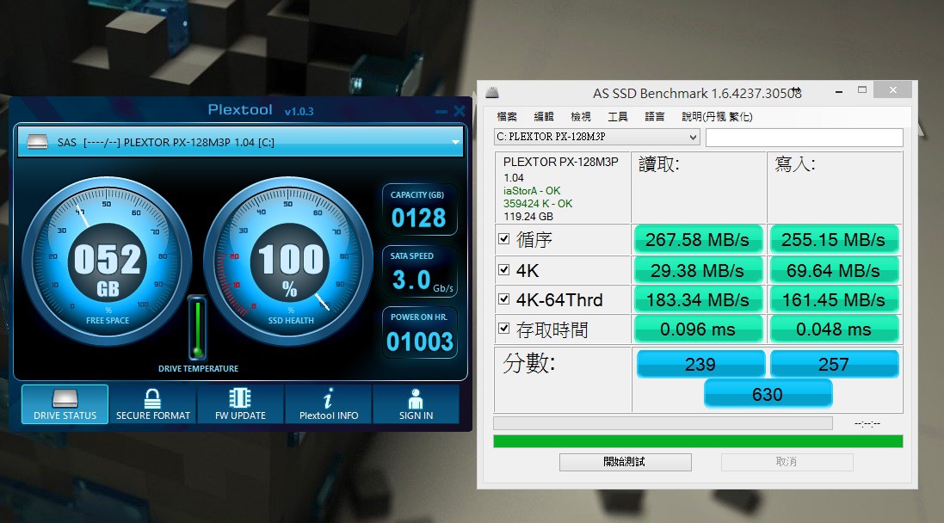This screenshot has height=523, width=944.
Task: Click the read score 239
Action: click(700, 364)
